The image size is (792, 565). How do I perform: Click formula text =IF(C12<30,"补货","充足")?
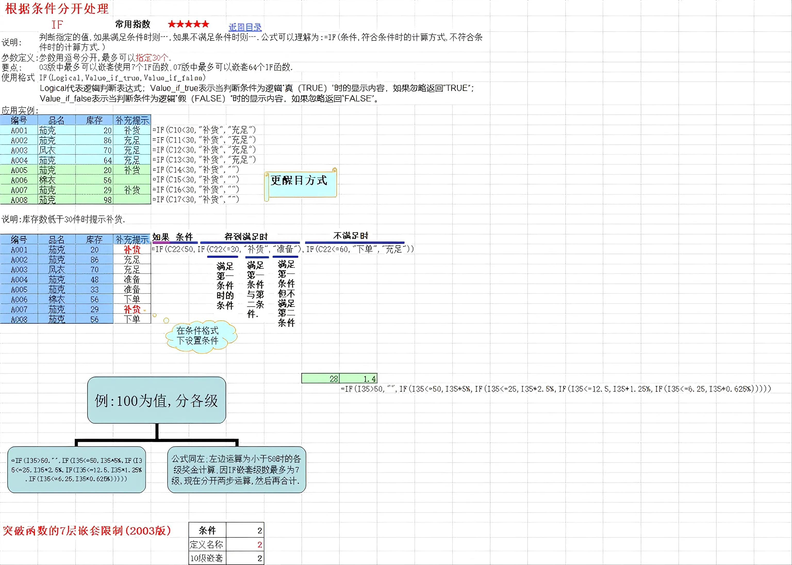(x=204, y=149)
